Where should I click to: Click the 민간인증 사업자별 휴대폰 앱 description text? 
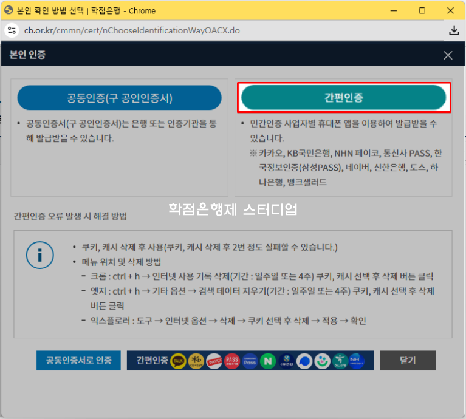coord(343,131)
